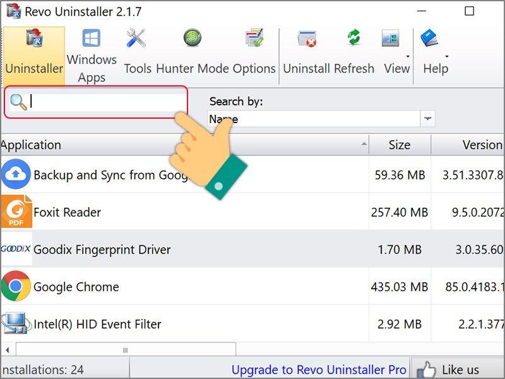This screenshot has height=379, width=505.
Task: Click the Help book icon
Action: (x=430, y=39)
